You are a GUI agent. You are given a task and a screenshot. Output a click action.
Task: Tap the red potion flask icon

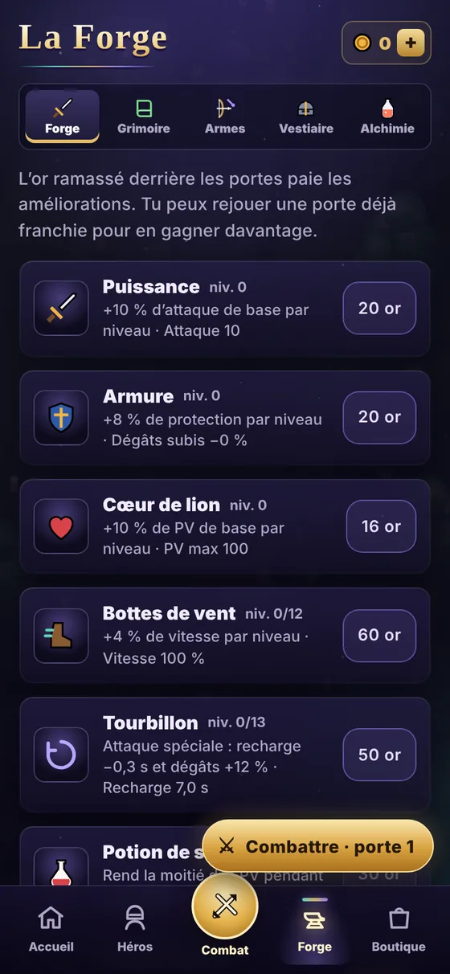(61, 872)
